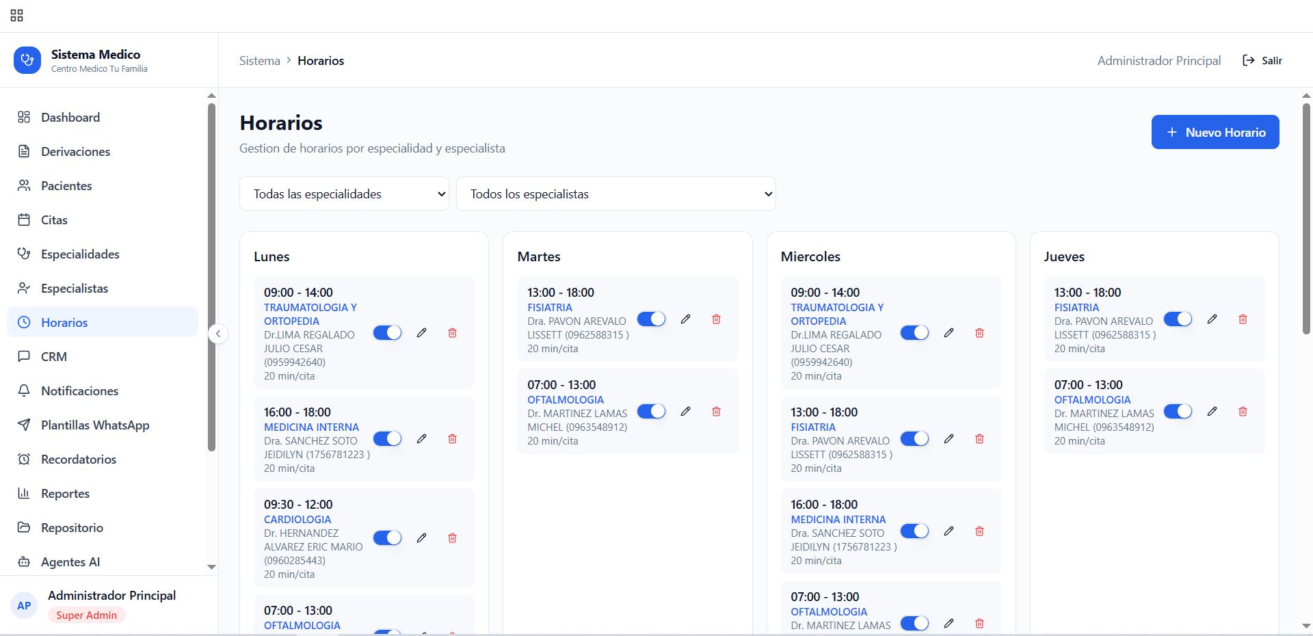Click the main page vertical scrollbar
The width and height of the screenshot is (1313, 636).
click(1306, 219)
